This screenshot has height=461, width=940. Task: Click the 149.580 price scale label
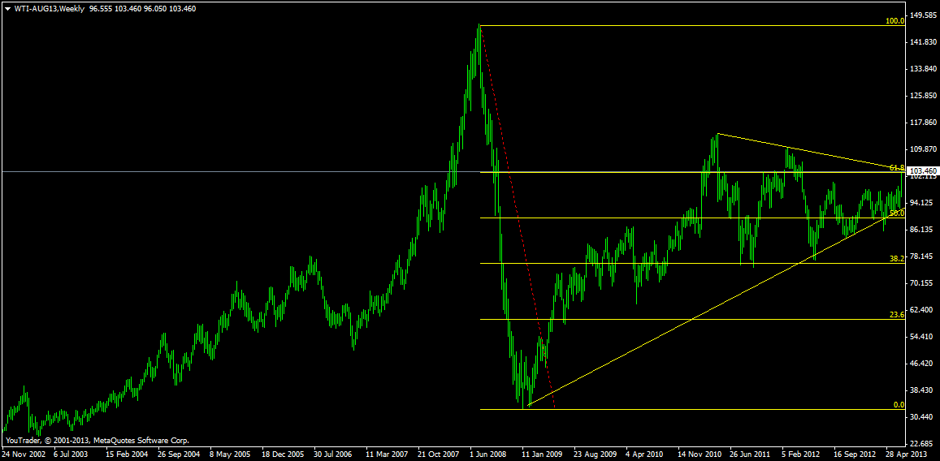(x=925, y=15)
